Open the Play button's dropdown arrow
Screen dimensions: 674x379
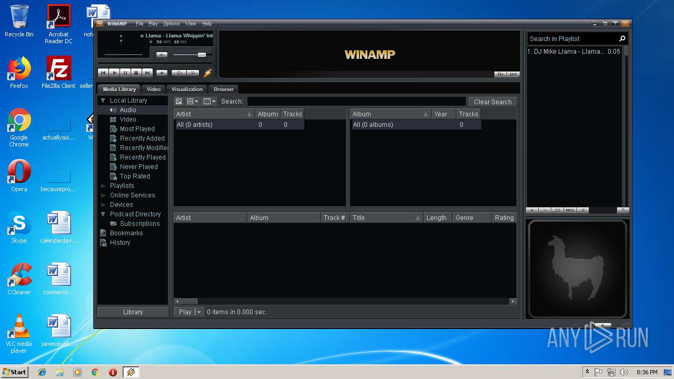click(199, 312)
